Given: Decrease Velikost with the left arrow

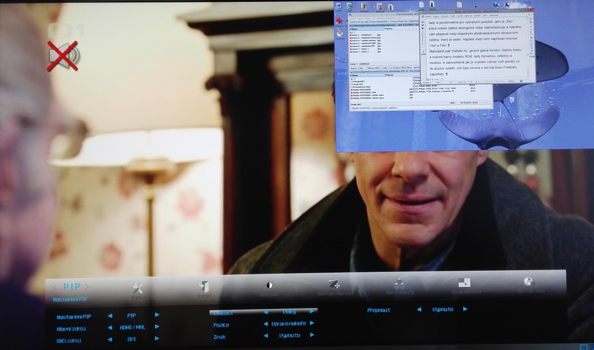Looking at the screenshot, I should 266,312.
